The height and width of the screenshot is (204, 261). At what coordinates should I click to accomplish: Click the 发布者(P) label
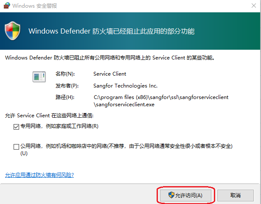(67, 85)
